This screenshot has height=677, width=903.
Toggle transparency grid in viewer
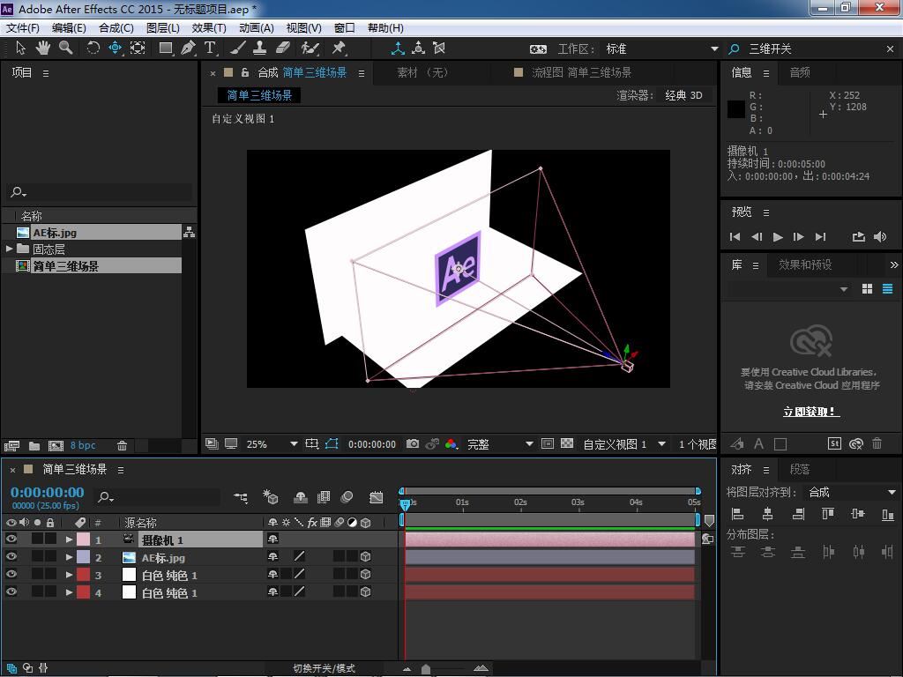pyautogui.click(x=567, y=444)
